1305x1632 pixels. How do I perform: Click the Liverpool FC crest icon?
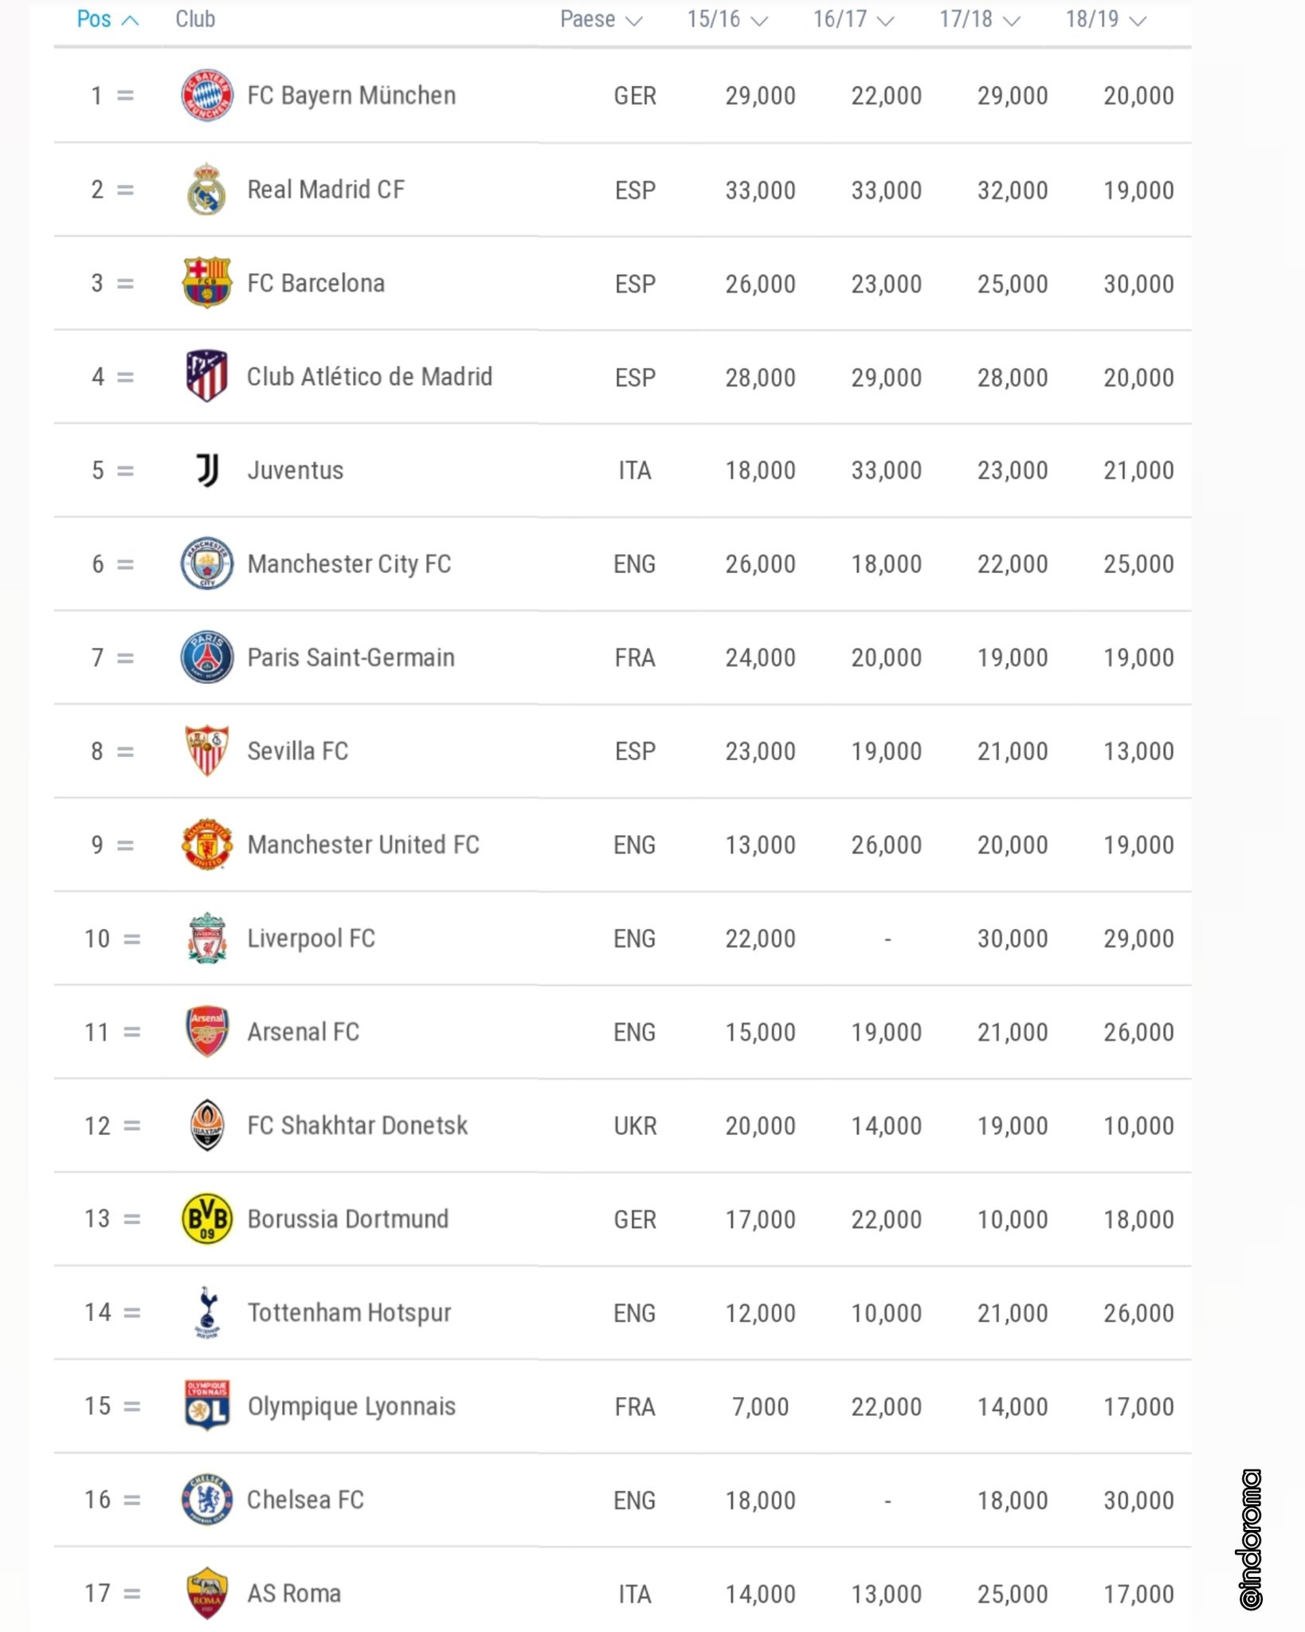[x=207, y=938]
